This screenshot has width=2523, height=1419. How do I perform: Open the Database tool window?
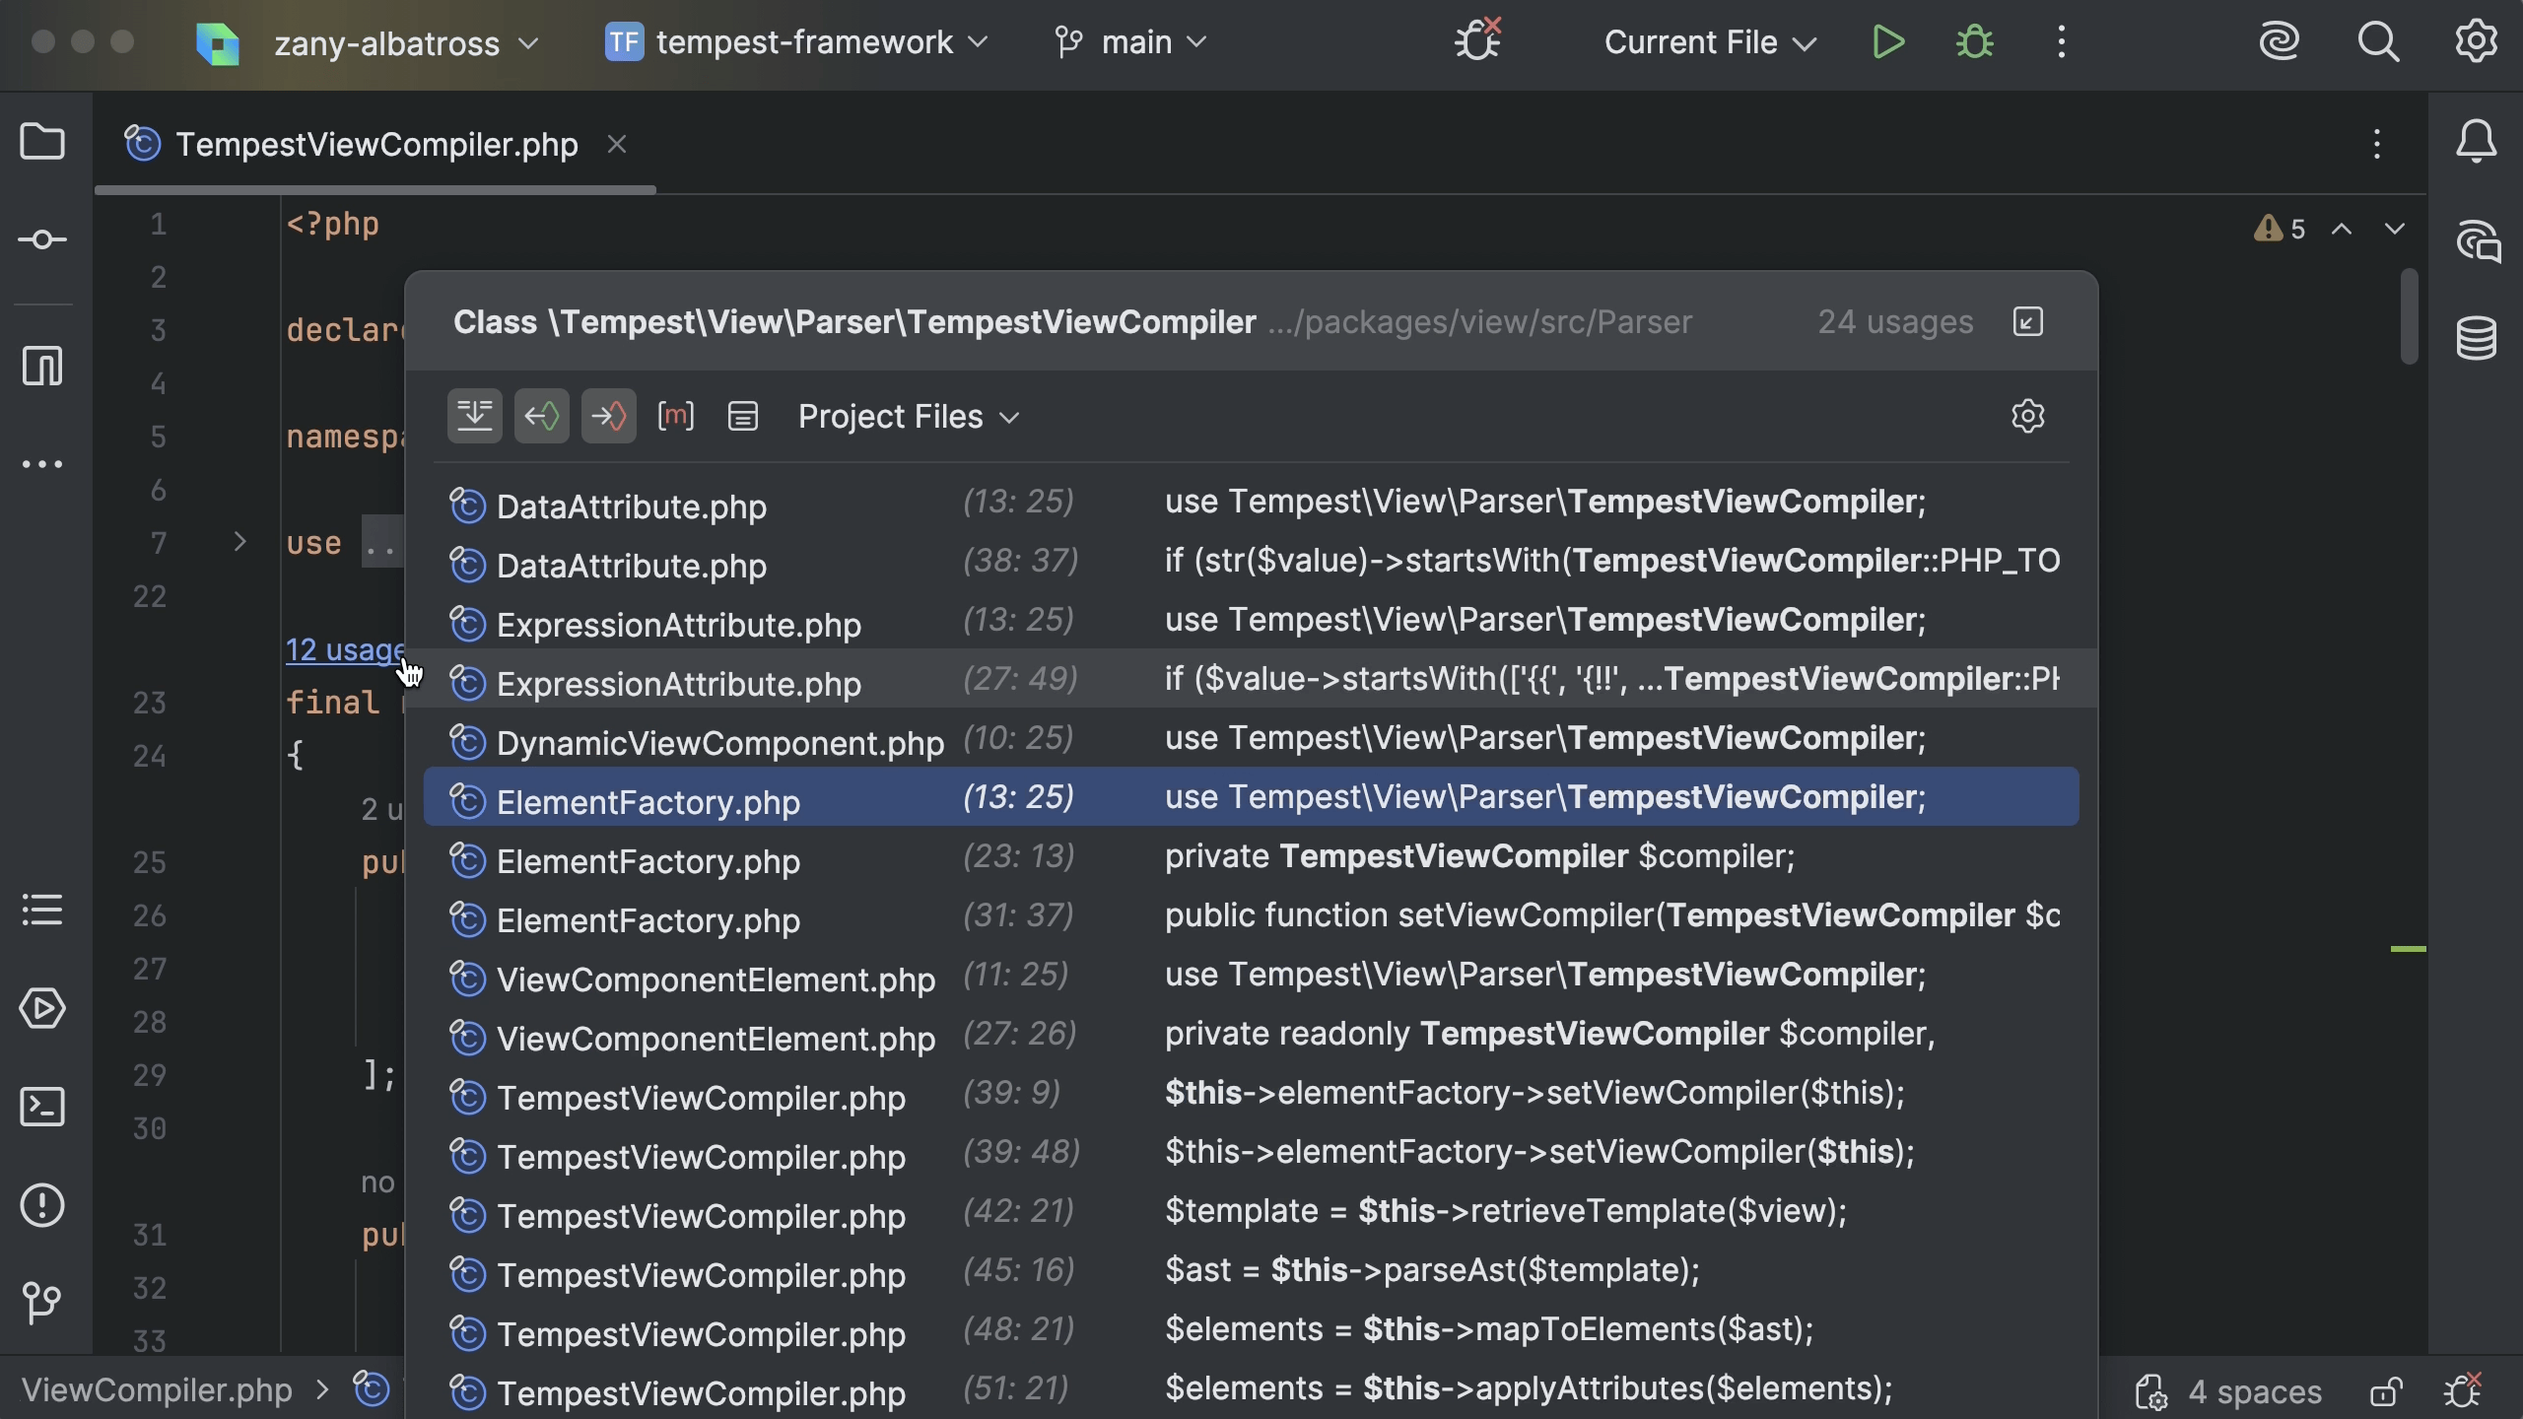[x=2476, y=339]
